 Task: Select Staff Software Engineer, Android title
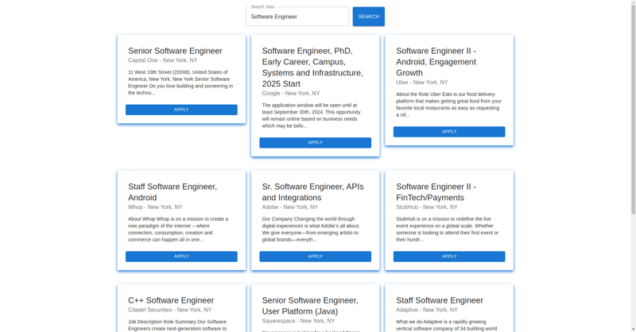tap(173, 192)
